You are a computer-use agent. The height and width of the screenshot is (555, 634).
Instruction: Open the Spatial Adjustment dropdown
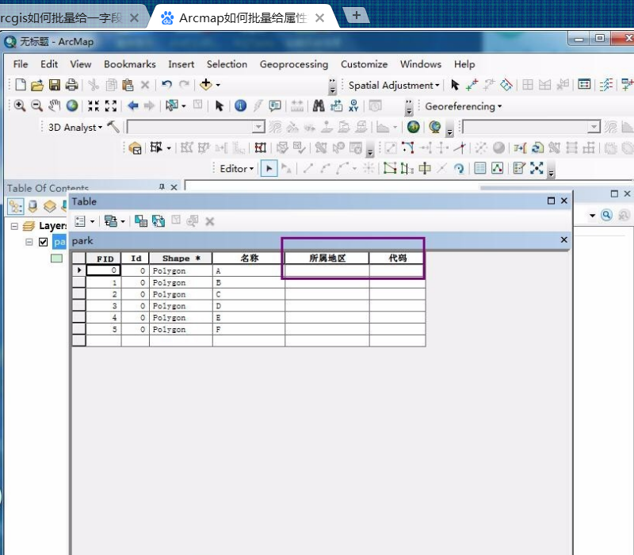pyautogui.click(x=394, y=86)
